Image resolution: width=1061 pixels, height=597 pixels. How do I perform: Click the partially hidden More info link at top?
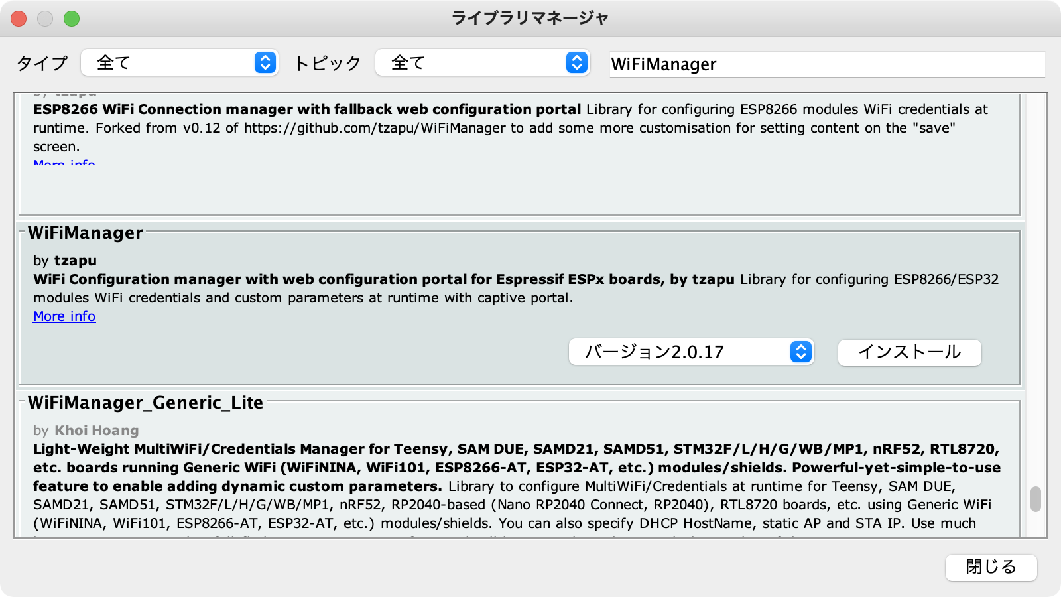click(64, 162)
